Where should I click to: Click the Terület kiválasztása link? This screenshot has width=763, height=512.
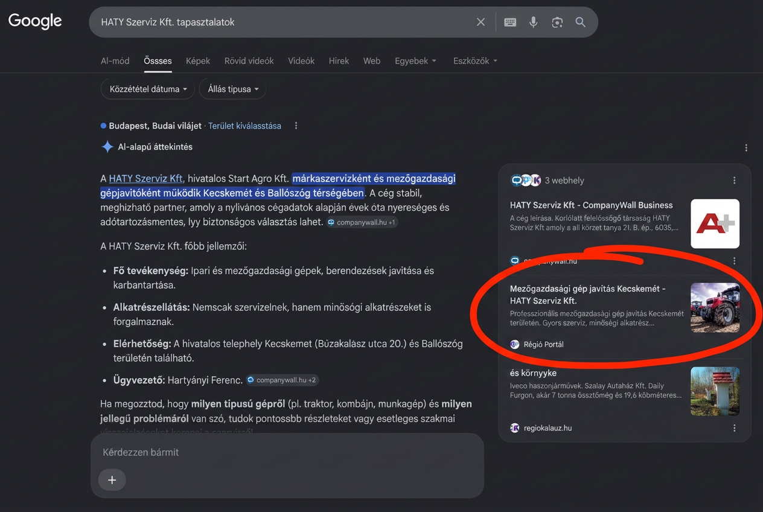(244, 126)
